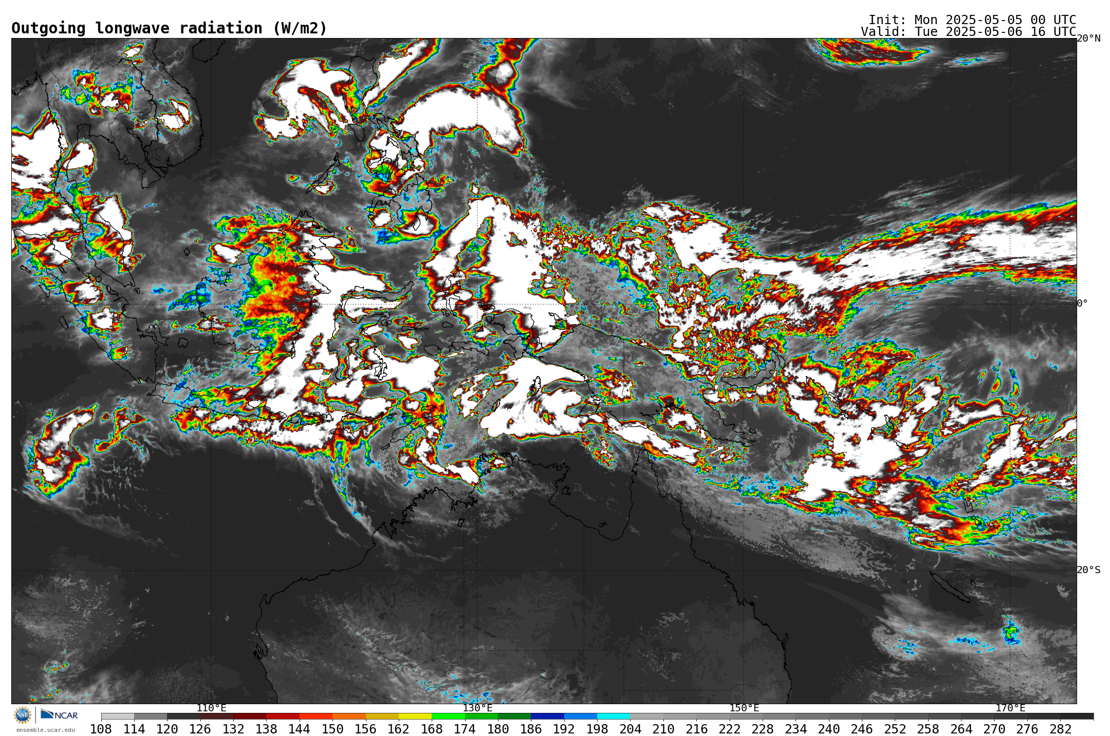
Task: Click the colorbar value 276
Action: pos(1027,729)
